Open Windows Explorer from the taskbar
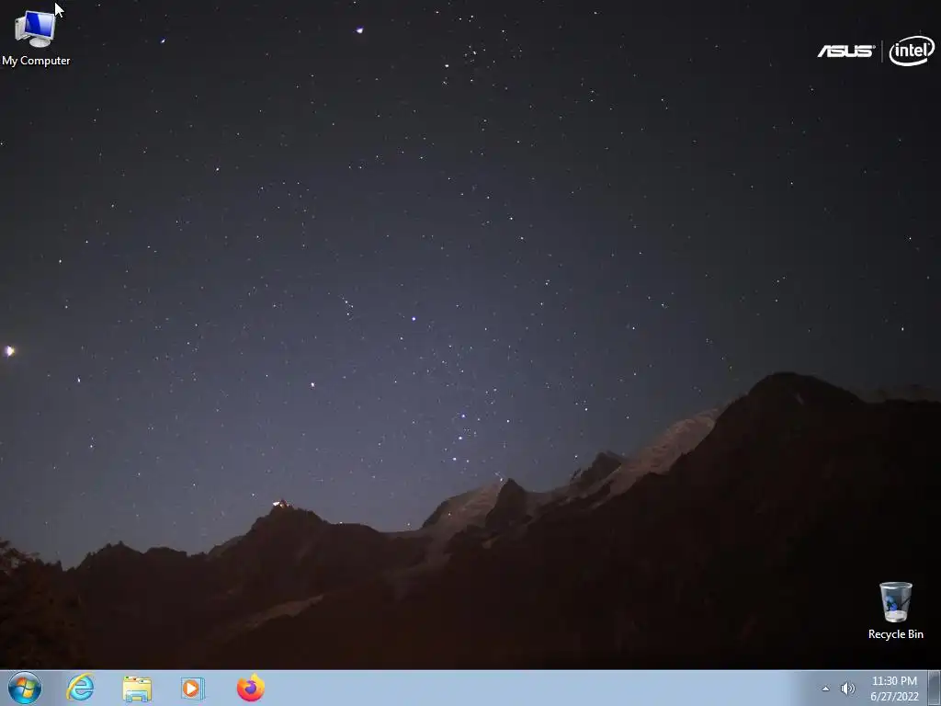Viewport: 941px width, 706px height. [x=137, y=689]
